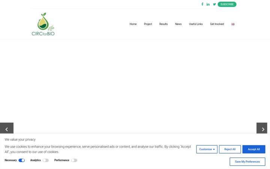This screenshot has width=270, height=169.
Task: Click the CIRCforBIO Life logo
Action: tap(43, 24)
